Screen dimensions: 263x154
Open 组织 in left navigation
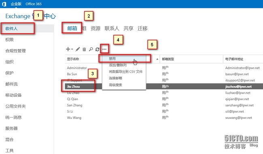[x=9, y=62]
